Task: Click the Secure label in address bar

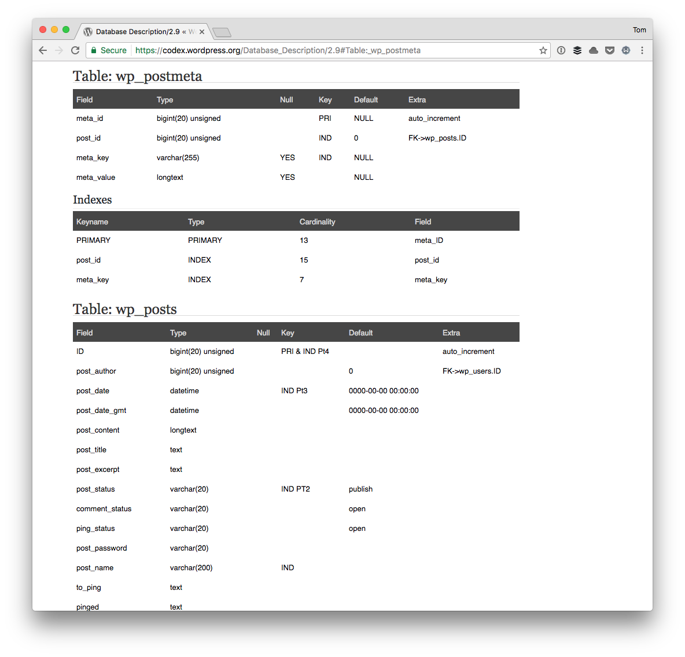Action: (x=113, y=50)
